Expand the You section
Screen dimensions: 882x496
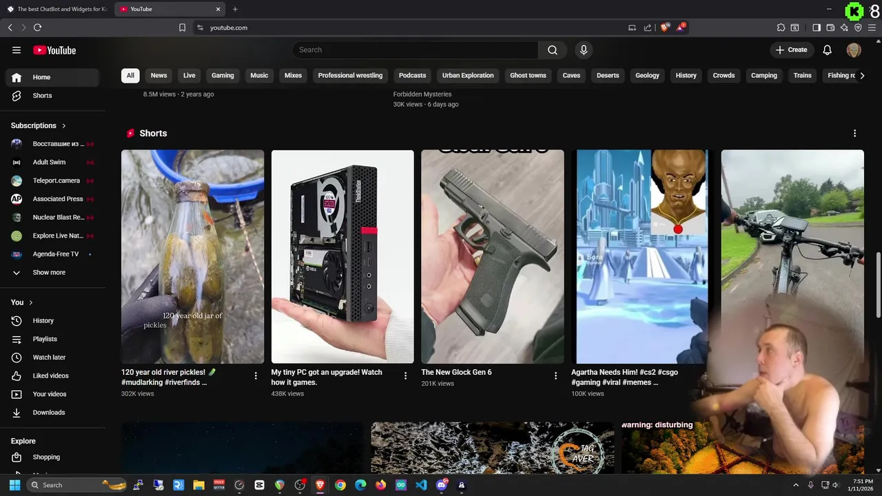click(22, 302)
